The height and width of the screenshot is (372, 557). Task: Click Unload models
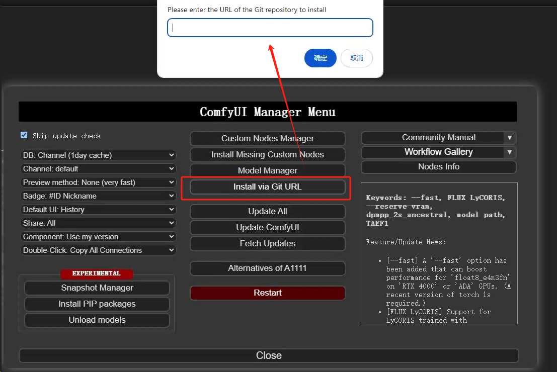97,320
